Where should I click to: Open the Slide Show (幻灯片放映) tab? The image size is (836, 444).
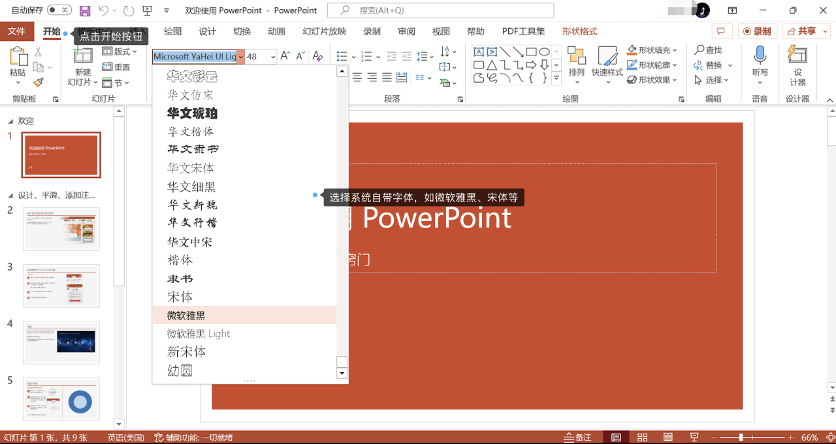[325, 31]
